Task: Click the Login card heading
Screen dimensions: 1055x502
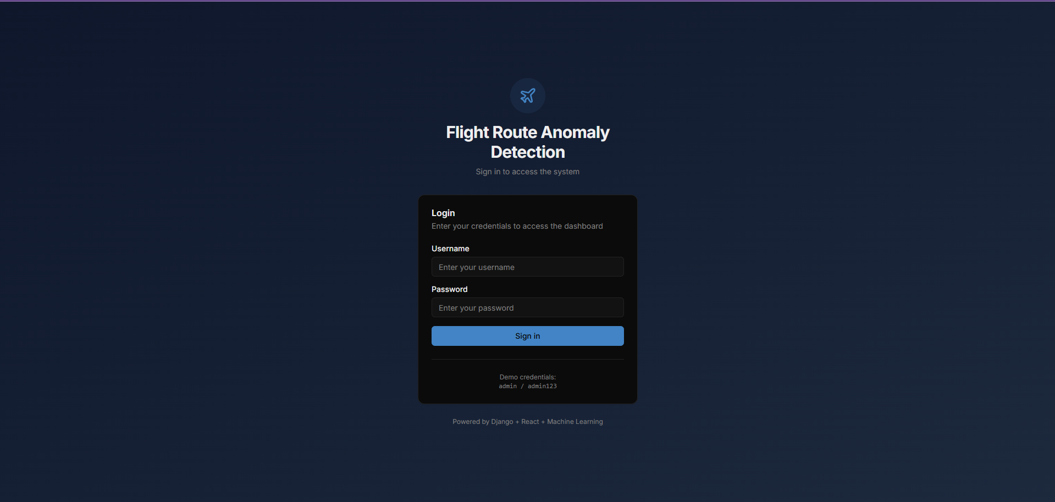Action: 443,213
